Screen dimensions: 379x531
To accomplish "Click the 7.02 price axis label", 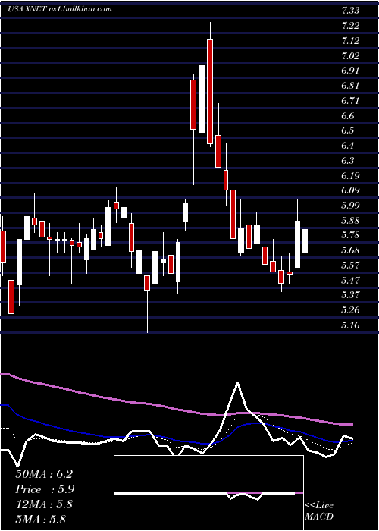I will pos(350,55).
